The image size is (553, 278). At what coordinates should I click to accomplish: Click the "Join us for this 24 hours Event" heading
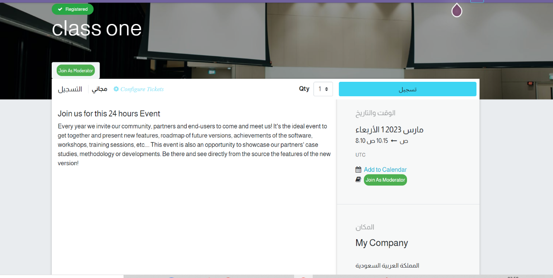pos(109,114)
